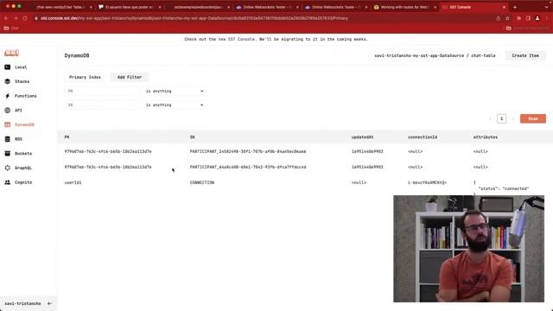Select the userId1 row PK cell

[73, 182]
